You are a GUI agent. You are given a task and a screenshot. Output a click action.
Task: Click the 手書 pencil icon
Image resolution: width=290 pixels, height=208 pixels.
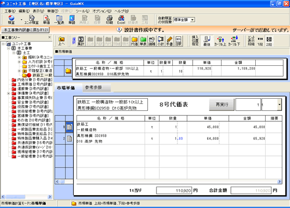click(x=169, y=41)
